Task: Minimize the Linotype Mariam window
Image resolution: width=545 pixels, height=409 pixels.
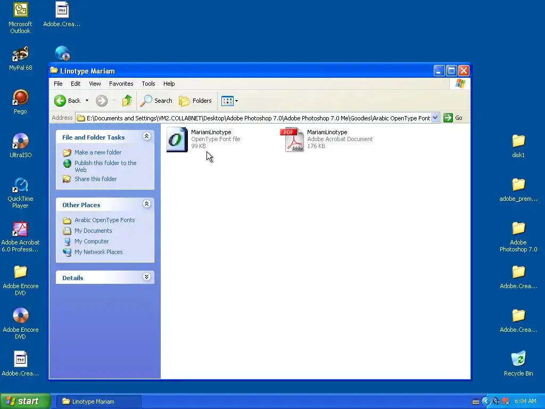Action: 439,71
